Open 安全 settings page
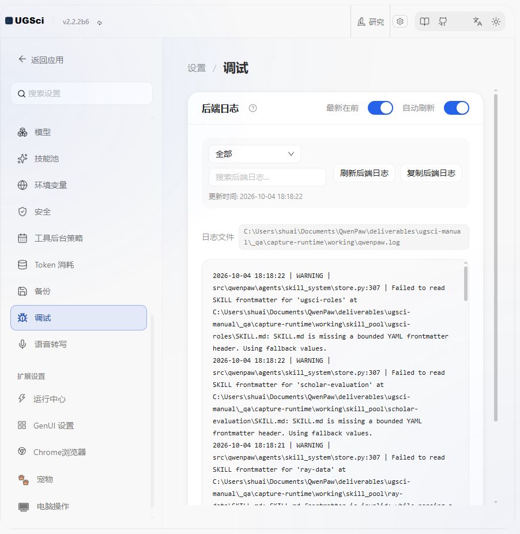This screenshot has width=520, height=534. (x=78, y=212)
